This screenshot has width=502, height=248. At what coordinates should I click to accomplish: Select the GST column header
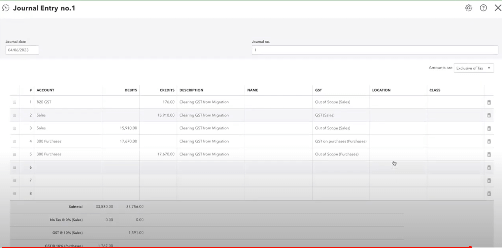tap(319, 90)
